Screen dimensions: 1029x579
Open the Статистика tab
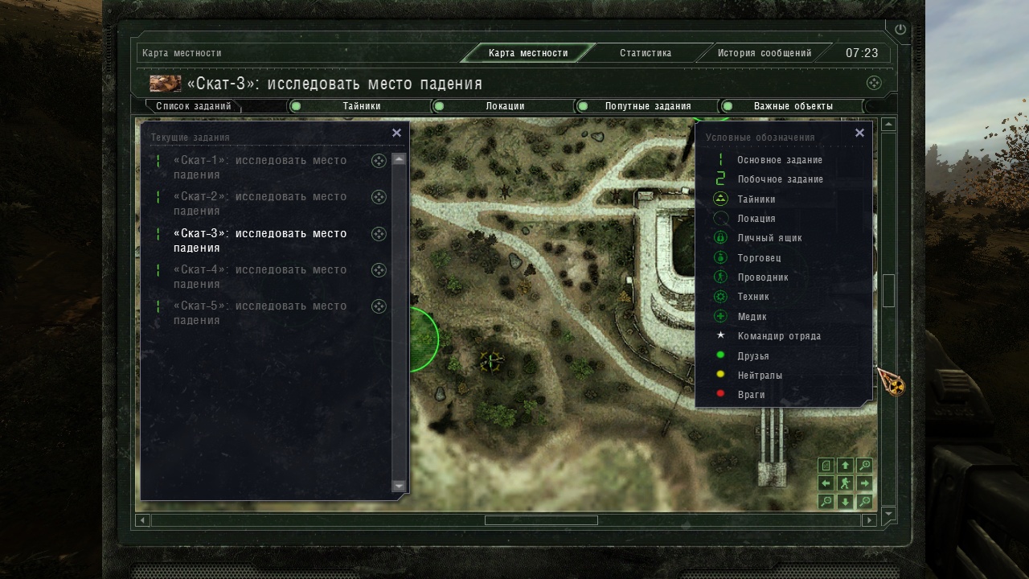click(x=645, y=53)
